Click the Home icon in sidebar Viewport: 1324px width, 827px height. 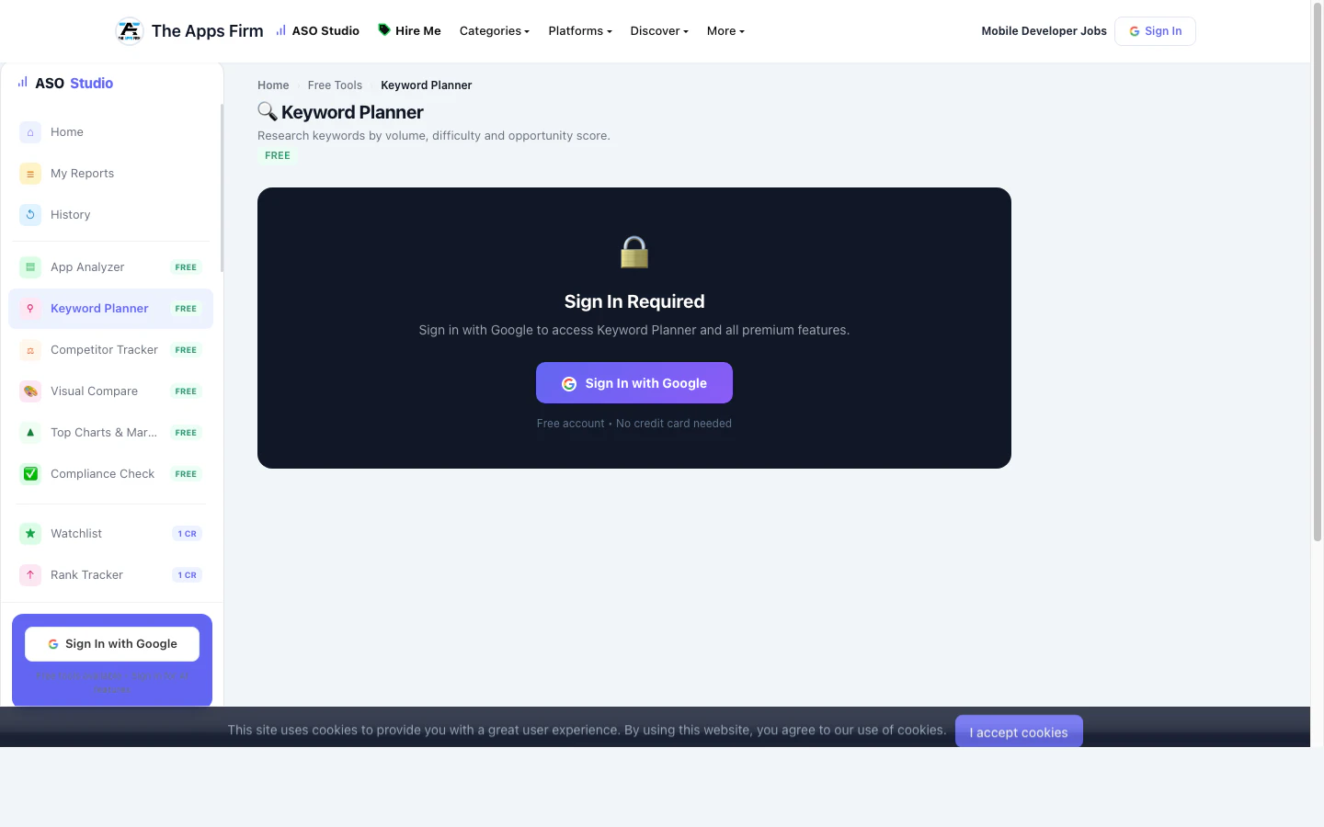click(30, 132)
